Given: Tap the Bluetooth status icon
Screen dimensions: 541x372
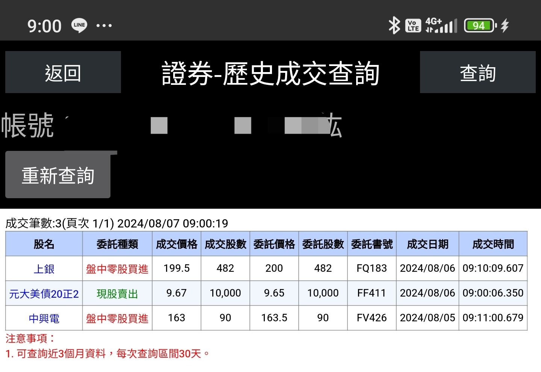Looking at the screenshot, I should tap(393, 26).
